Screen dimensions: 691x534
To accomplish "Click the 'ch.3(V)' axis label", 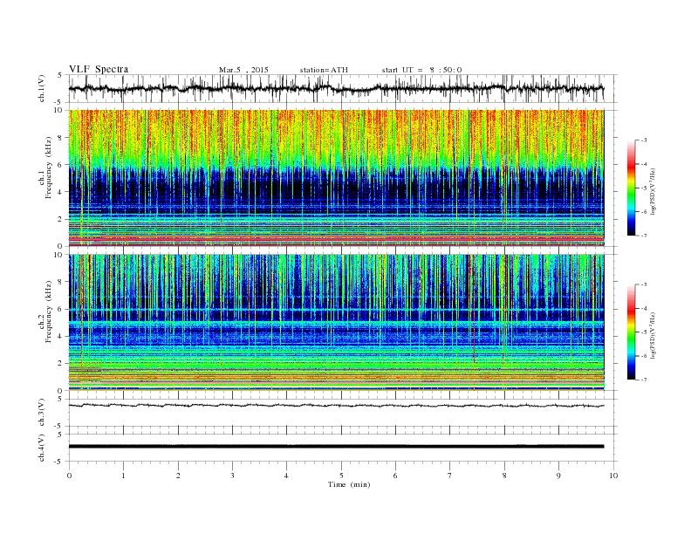I will point(42,413).
